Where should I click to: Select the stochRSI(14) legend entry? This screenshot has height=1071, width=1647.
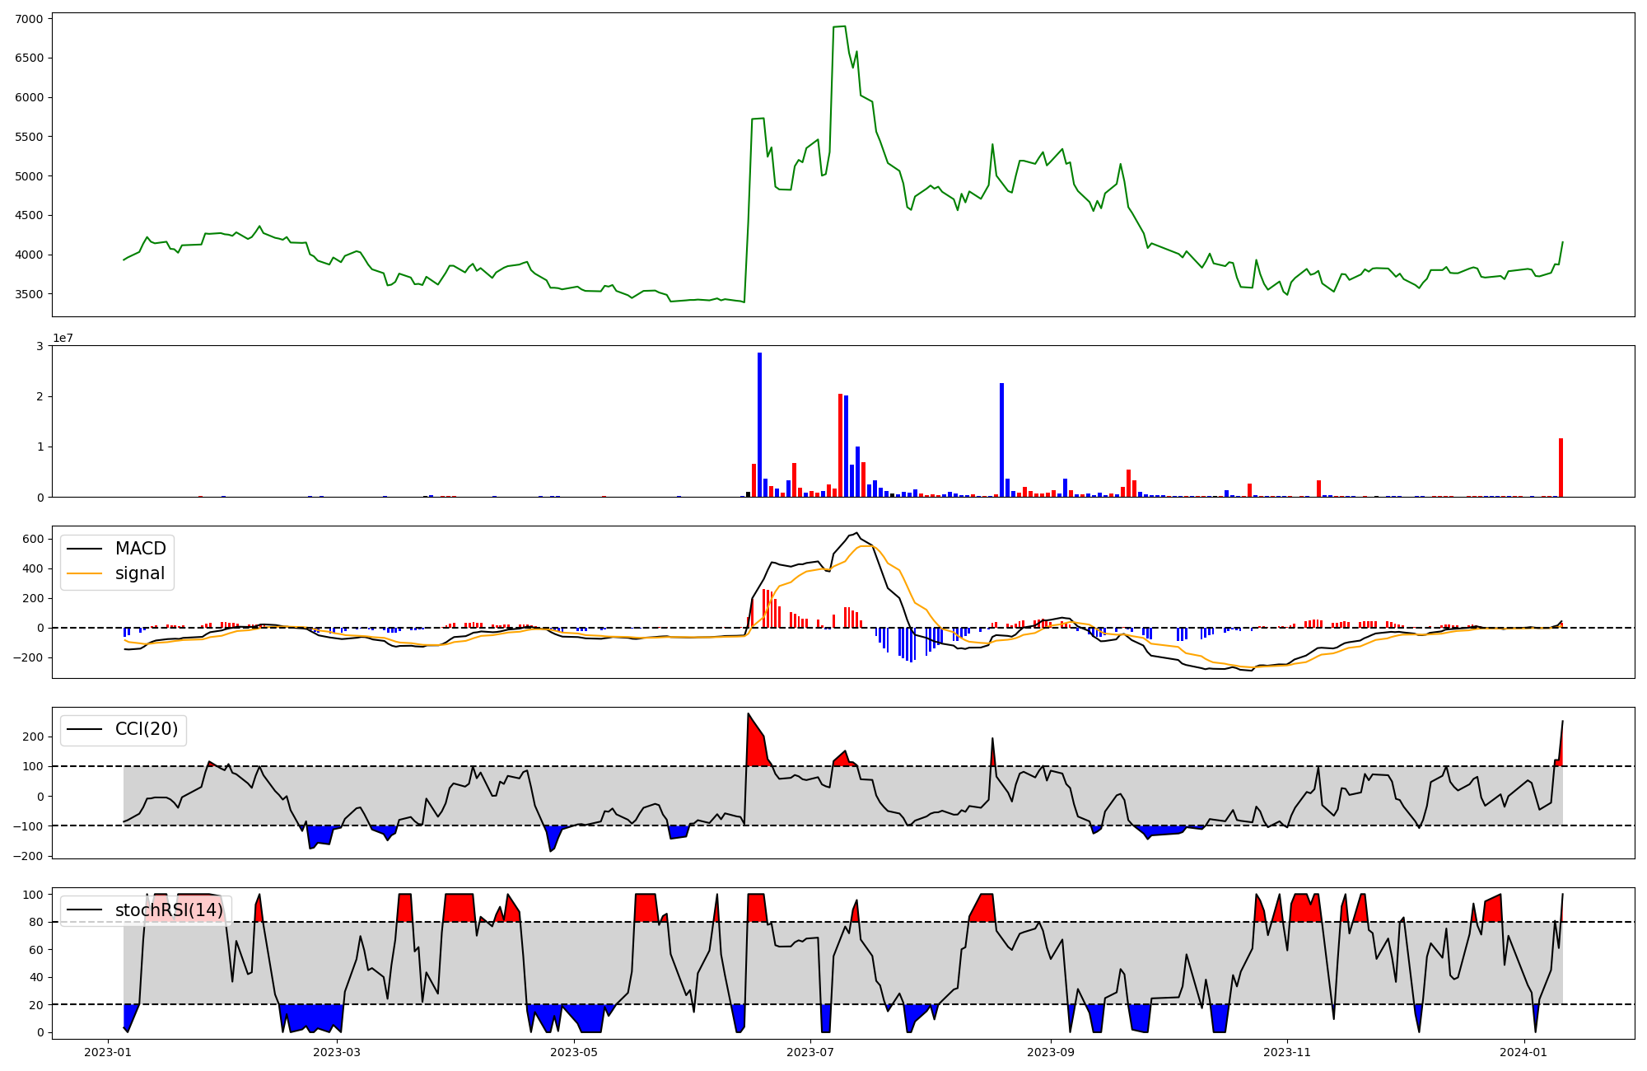pos(169,910)
